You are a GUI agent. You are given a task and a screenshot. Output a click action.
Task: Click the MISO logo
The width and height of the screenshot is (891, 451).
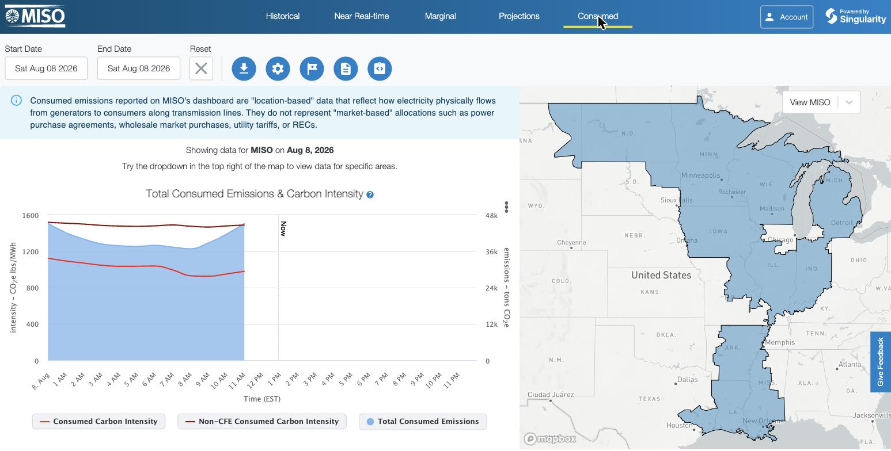click(35, 17)
